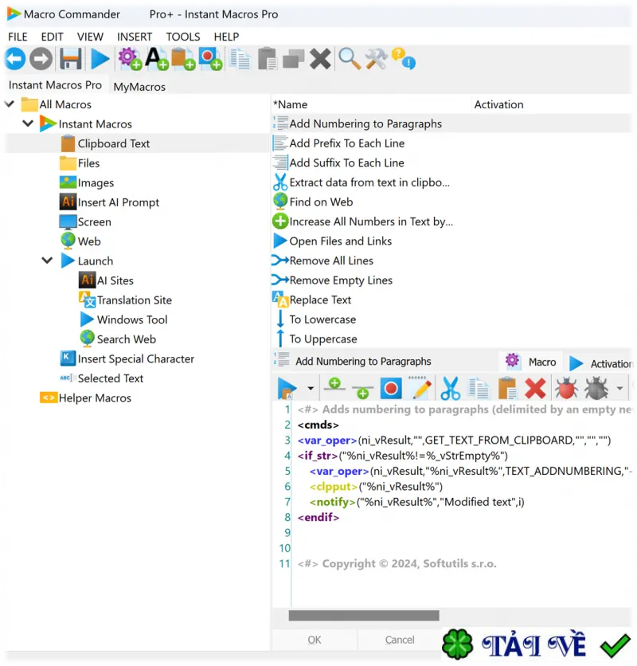
Task: Click the OK button
Action: pyautogui.click(x=315, y=639)
